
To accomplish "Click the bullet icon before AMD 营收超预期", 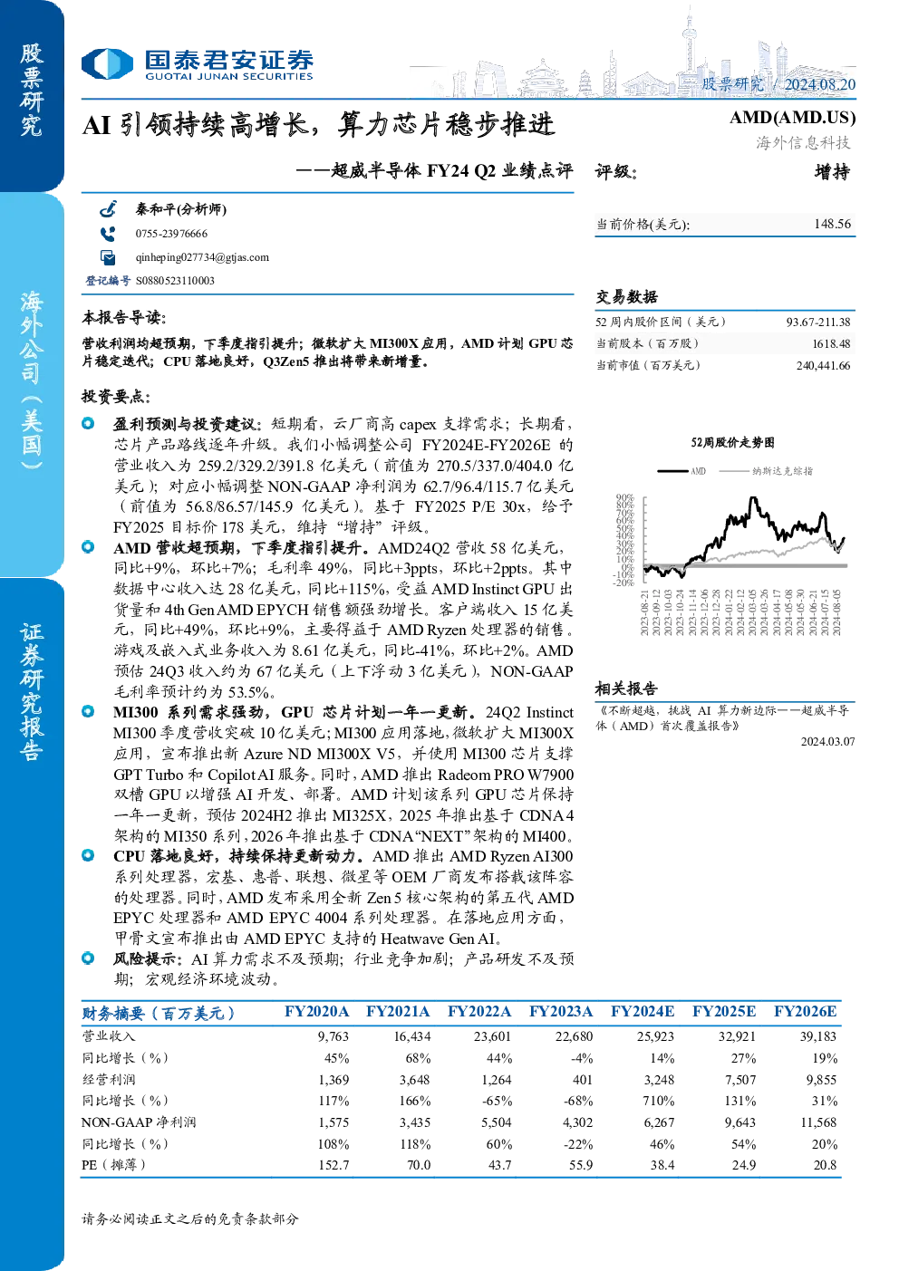I will [88, 547].
